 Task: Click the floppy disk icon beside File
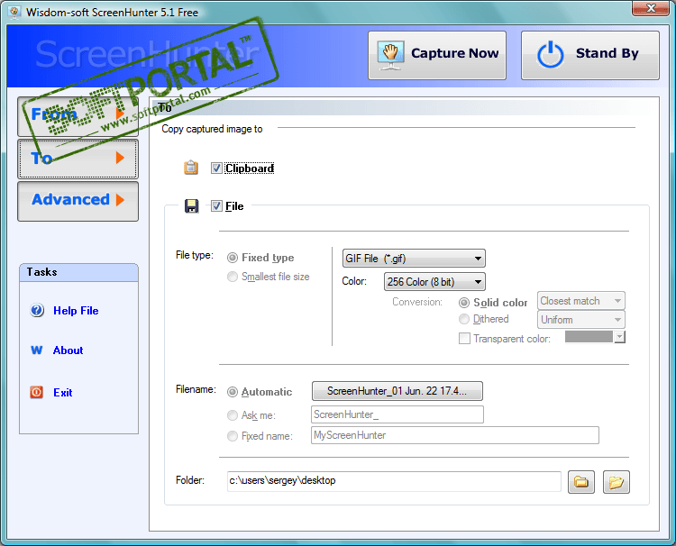click(191, 206)
